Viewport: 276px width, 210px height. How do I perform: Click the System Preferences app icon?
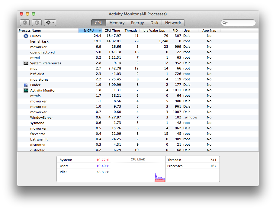pos(26,63)
